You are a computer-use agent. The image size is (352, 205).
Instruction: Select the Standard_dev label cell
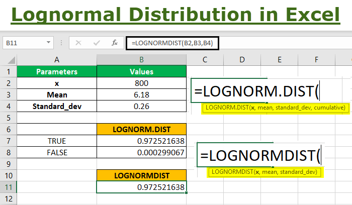pyautogui.click(x=57, y=107)
